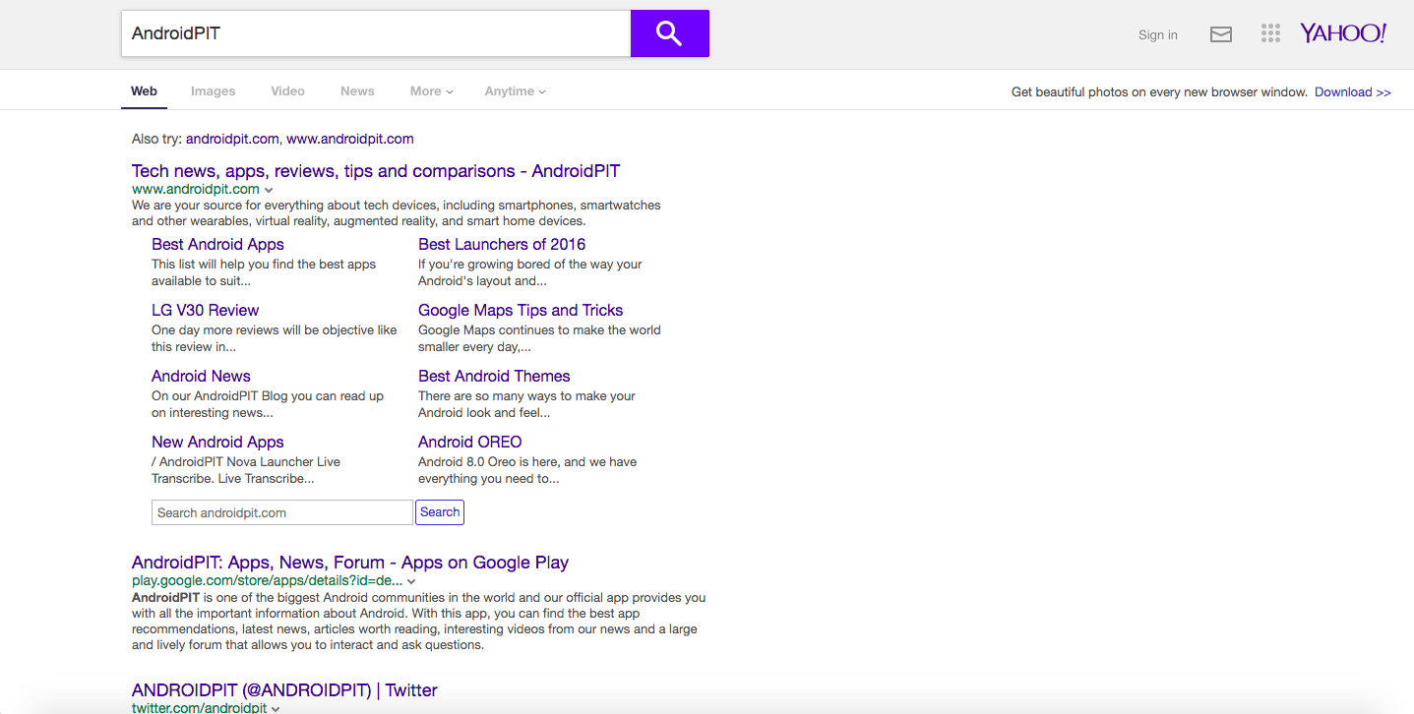Open the Android News sitelink
The width and height of the screenshot is (1414, 714).
(201, 376)
